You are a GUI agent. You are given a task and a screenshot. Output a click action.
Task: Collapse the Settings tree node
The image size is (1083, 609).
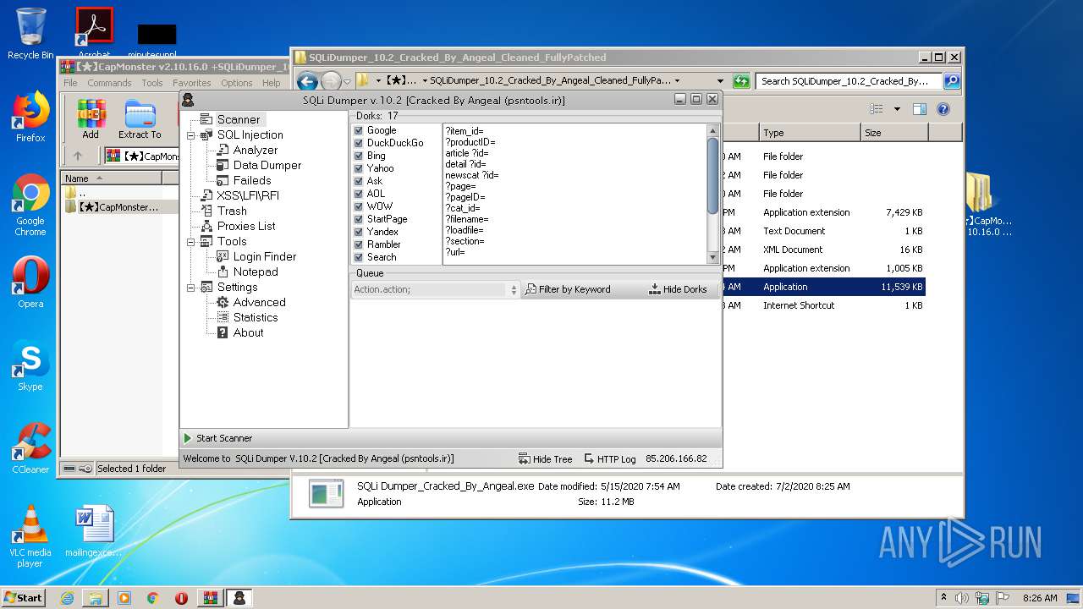[191, 288]
